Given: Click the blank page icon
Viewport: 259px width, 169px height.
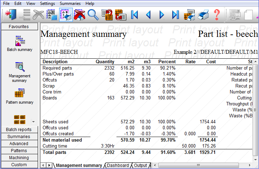Looking at the screenshot, I should tap(248, 15).
